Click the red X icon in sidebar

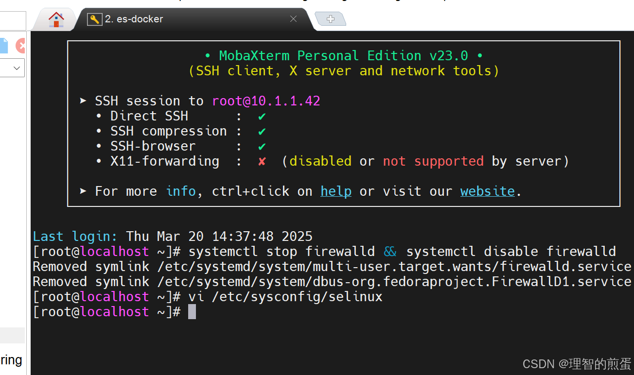(20, 46)
